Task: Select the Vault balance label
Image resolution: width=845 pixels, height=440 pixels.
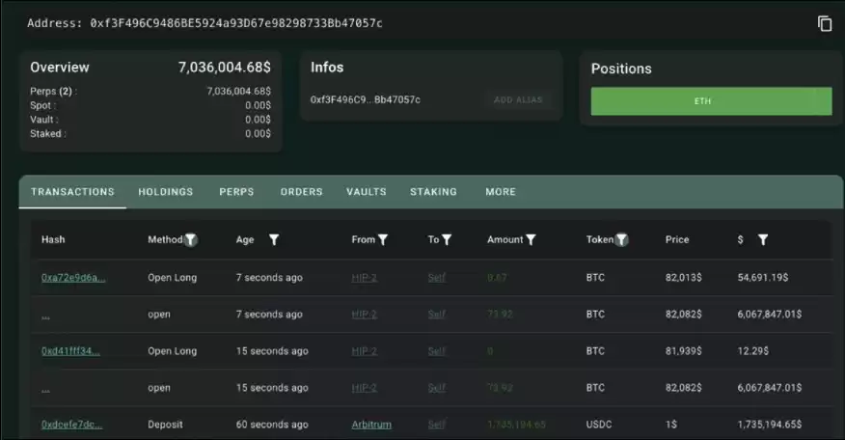Action: click(44, 120)
